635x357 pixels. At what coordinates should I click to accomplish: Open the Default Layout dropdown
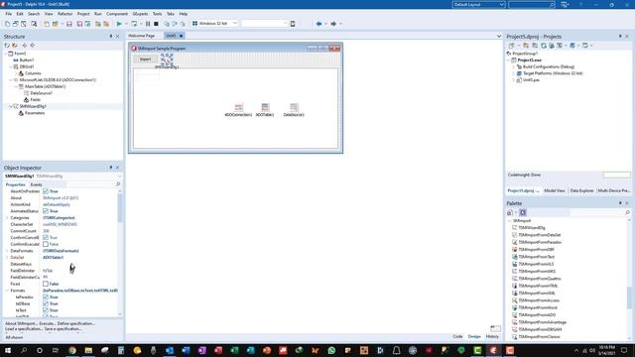pos(478,4)
